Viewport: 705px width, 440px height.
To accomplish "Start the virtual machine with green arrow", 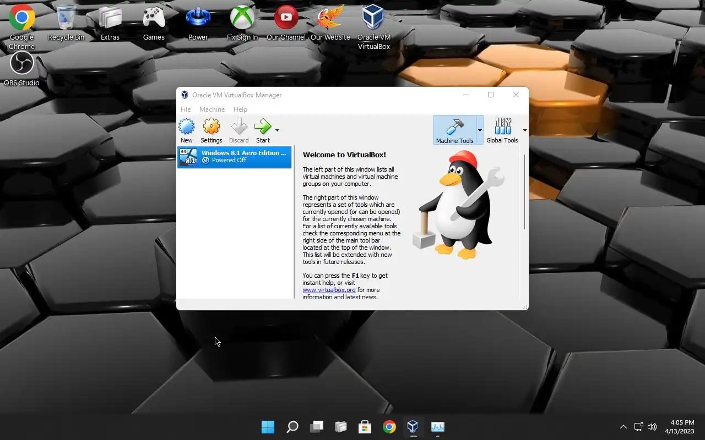I will point(263,130).
